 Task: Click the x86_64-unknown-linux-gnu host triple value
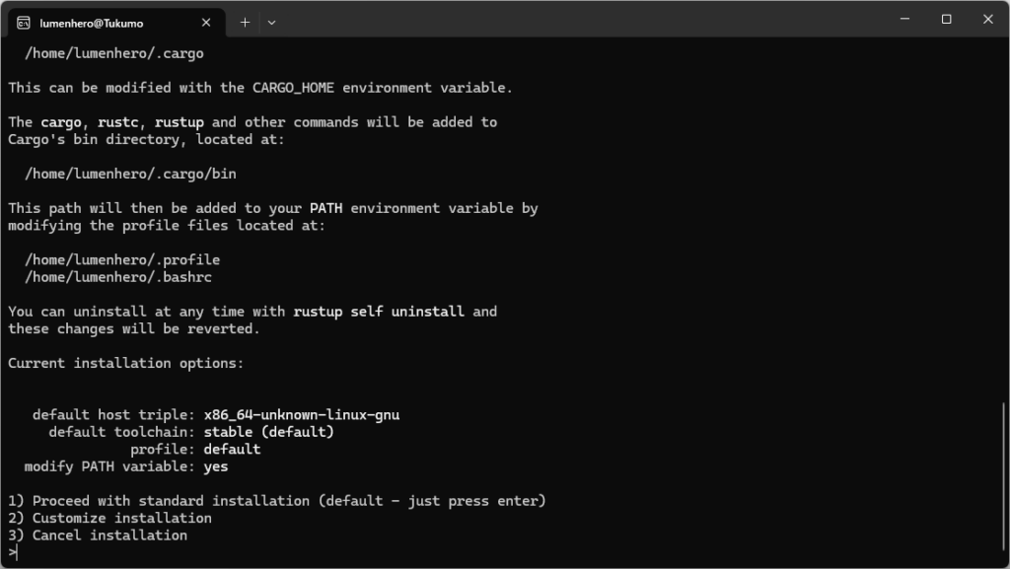(x=301, y=415)
